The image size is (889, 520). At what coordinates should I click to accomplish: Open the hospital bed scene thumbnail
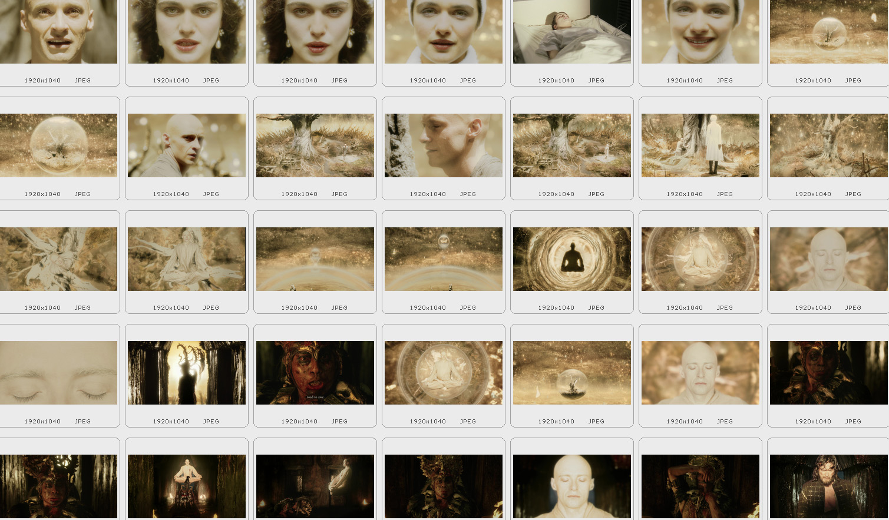point(571,32)
